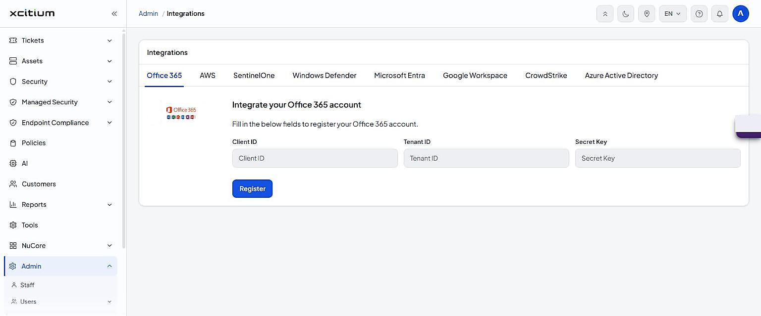Click the Secret Key input field
Image resolution: width=761 pixels, height=316 pixels.
click(658, 158)
